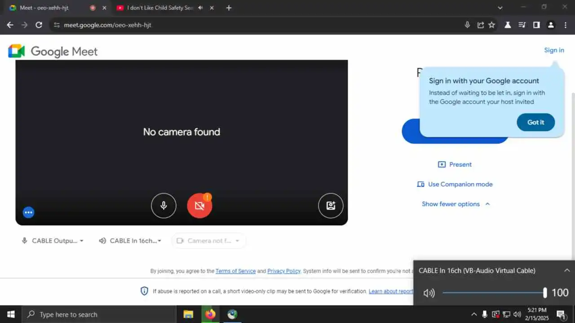The image size is (575, 323).
Task: Click the share page icon
Action: point(480,25)
